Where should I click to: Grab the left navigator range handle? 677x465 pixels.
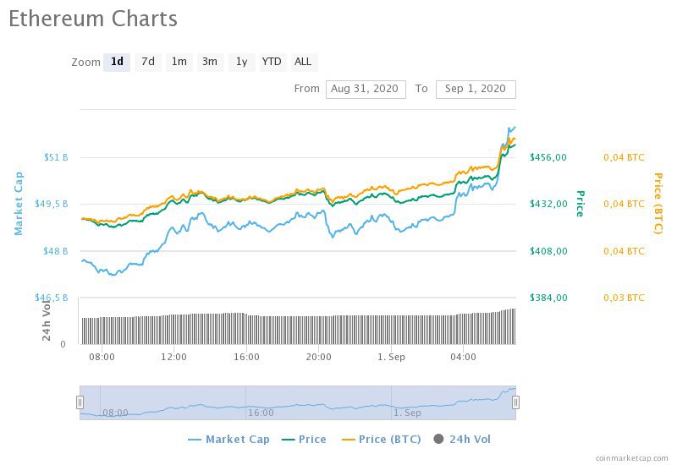(x=80, y=402)
